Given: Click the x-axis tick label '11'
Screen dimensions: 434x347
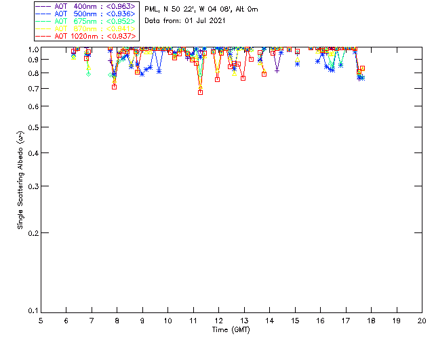Looking at the screenshot, I should (193, 321).
